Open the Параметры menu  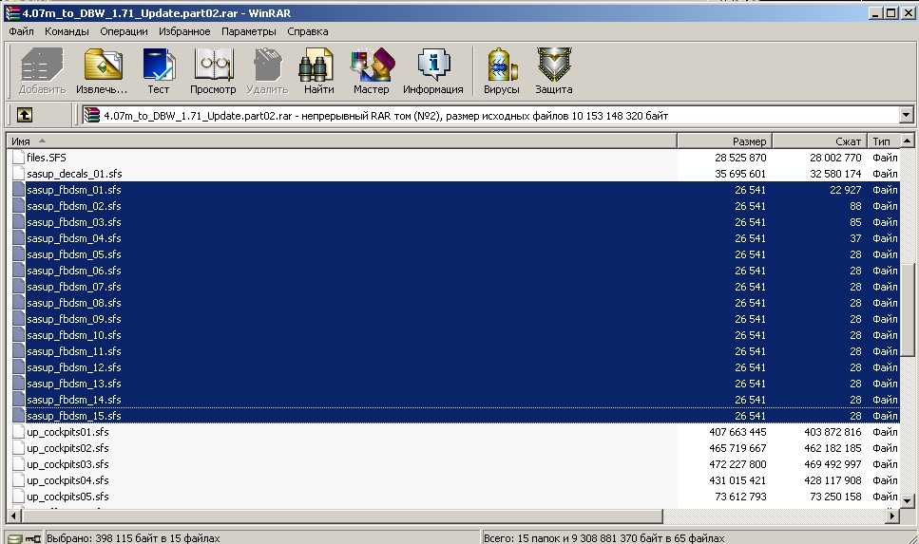pyautogui.click(x=248, y=31)
